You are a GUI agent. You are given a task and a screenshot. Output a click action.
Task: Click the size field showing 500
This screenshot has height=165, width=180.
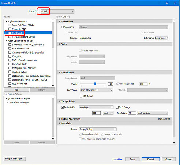(x=96, y=113)
